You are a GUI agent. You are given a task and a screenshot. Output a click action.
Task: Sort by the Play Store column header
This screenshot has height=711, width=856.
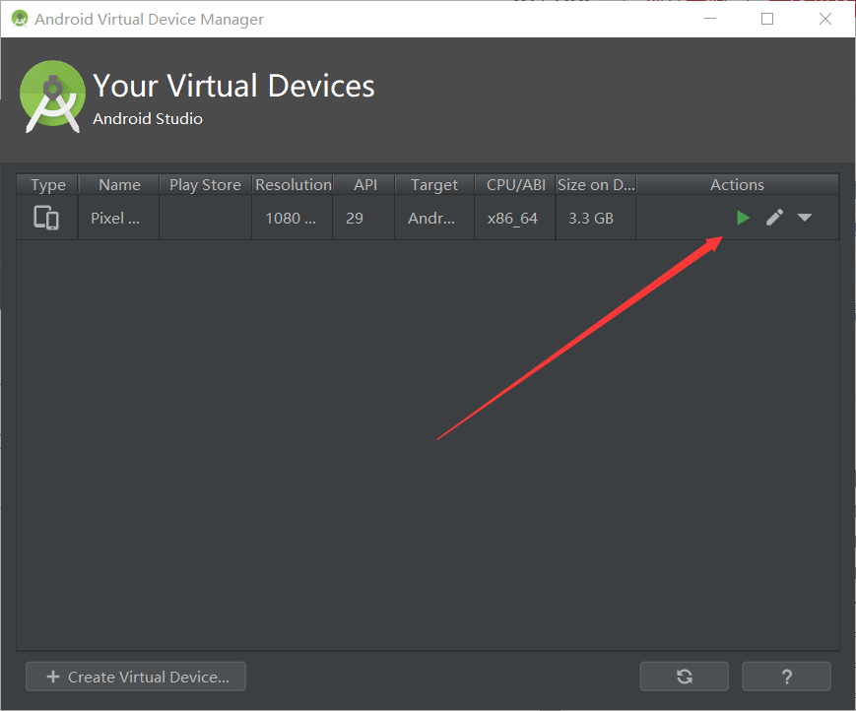(x=205, y=184)
